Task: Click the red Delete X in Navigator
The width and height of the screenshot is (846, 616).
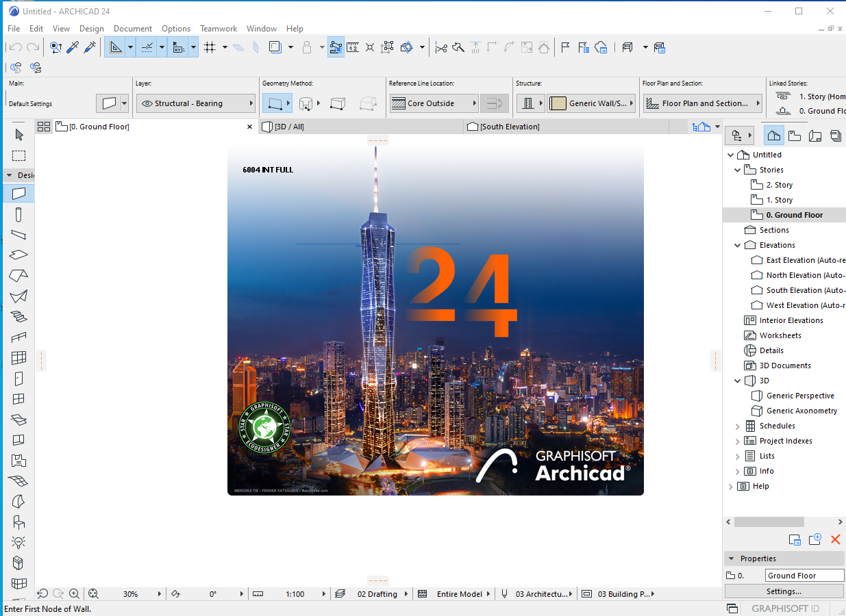Action: [835, 539]
